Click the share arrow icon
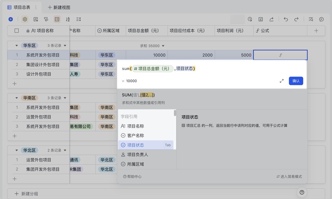This screenshot has height=199, width=332. click(271, 19)
